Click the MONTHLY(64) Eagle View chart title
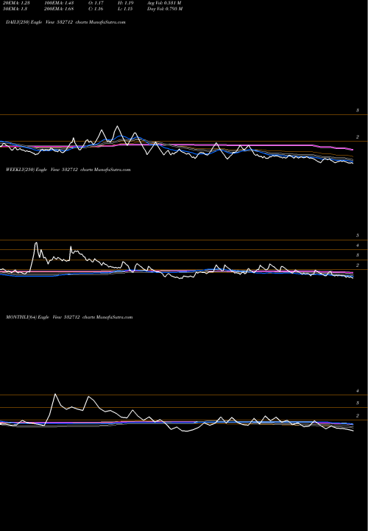Image resolution: width=368 pixels, height=531 pixels. (x=69, y=317)
